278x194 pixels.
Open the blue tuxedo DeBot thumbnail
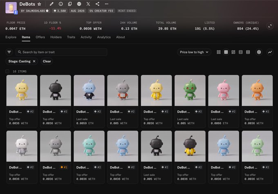(89, 90)
